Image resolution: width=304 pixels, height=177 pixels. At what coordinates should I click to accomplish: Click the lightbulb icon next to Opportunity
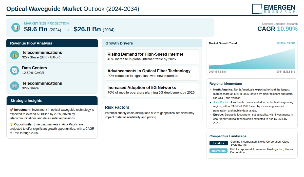[x=11, y=124]
